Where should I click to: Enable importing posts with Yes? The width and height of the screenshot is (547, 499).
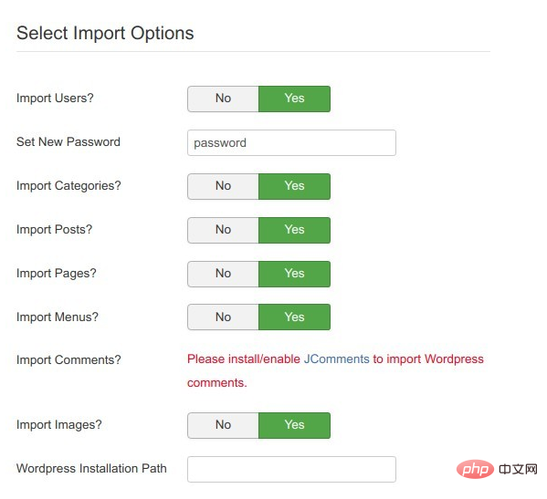[x=294, y=230]
